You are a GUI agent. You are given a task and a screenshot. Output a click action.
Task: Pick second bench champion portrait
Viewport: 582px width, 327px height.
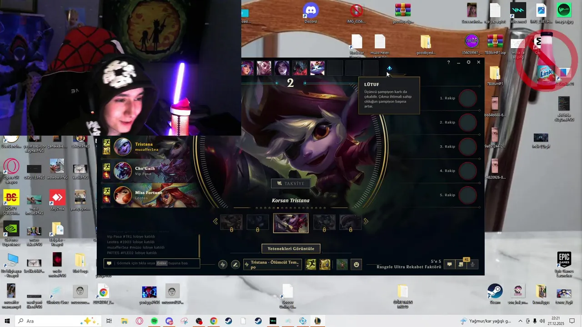pos(264,68)
